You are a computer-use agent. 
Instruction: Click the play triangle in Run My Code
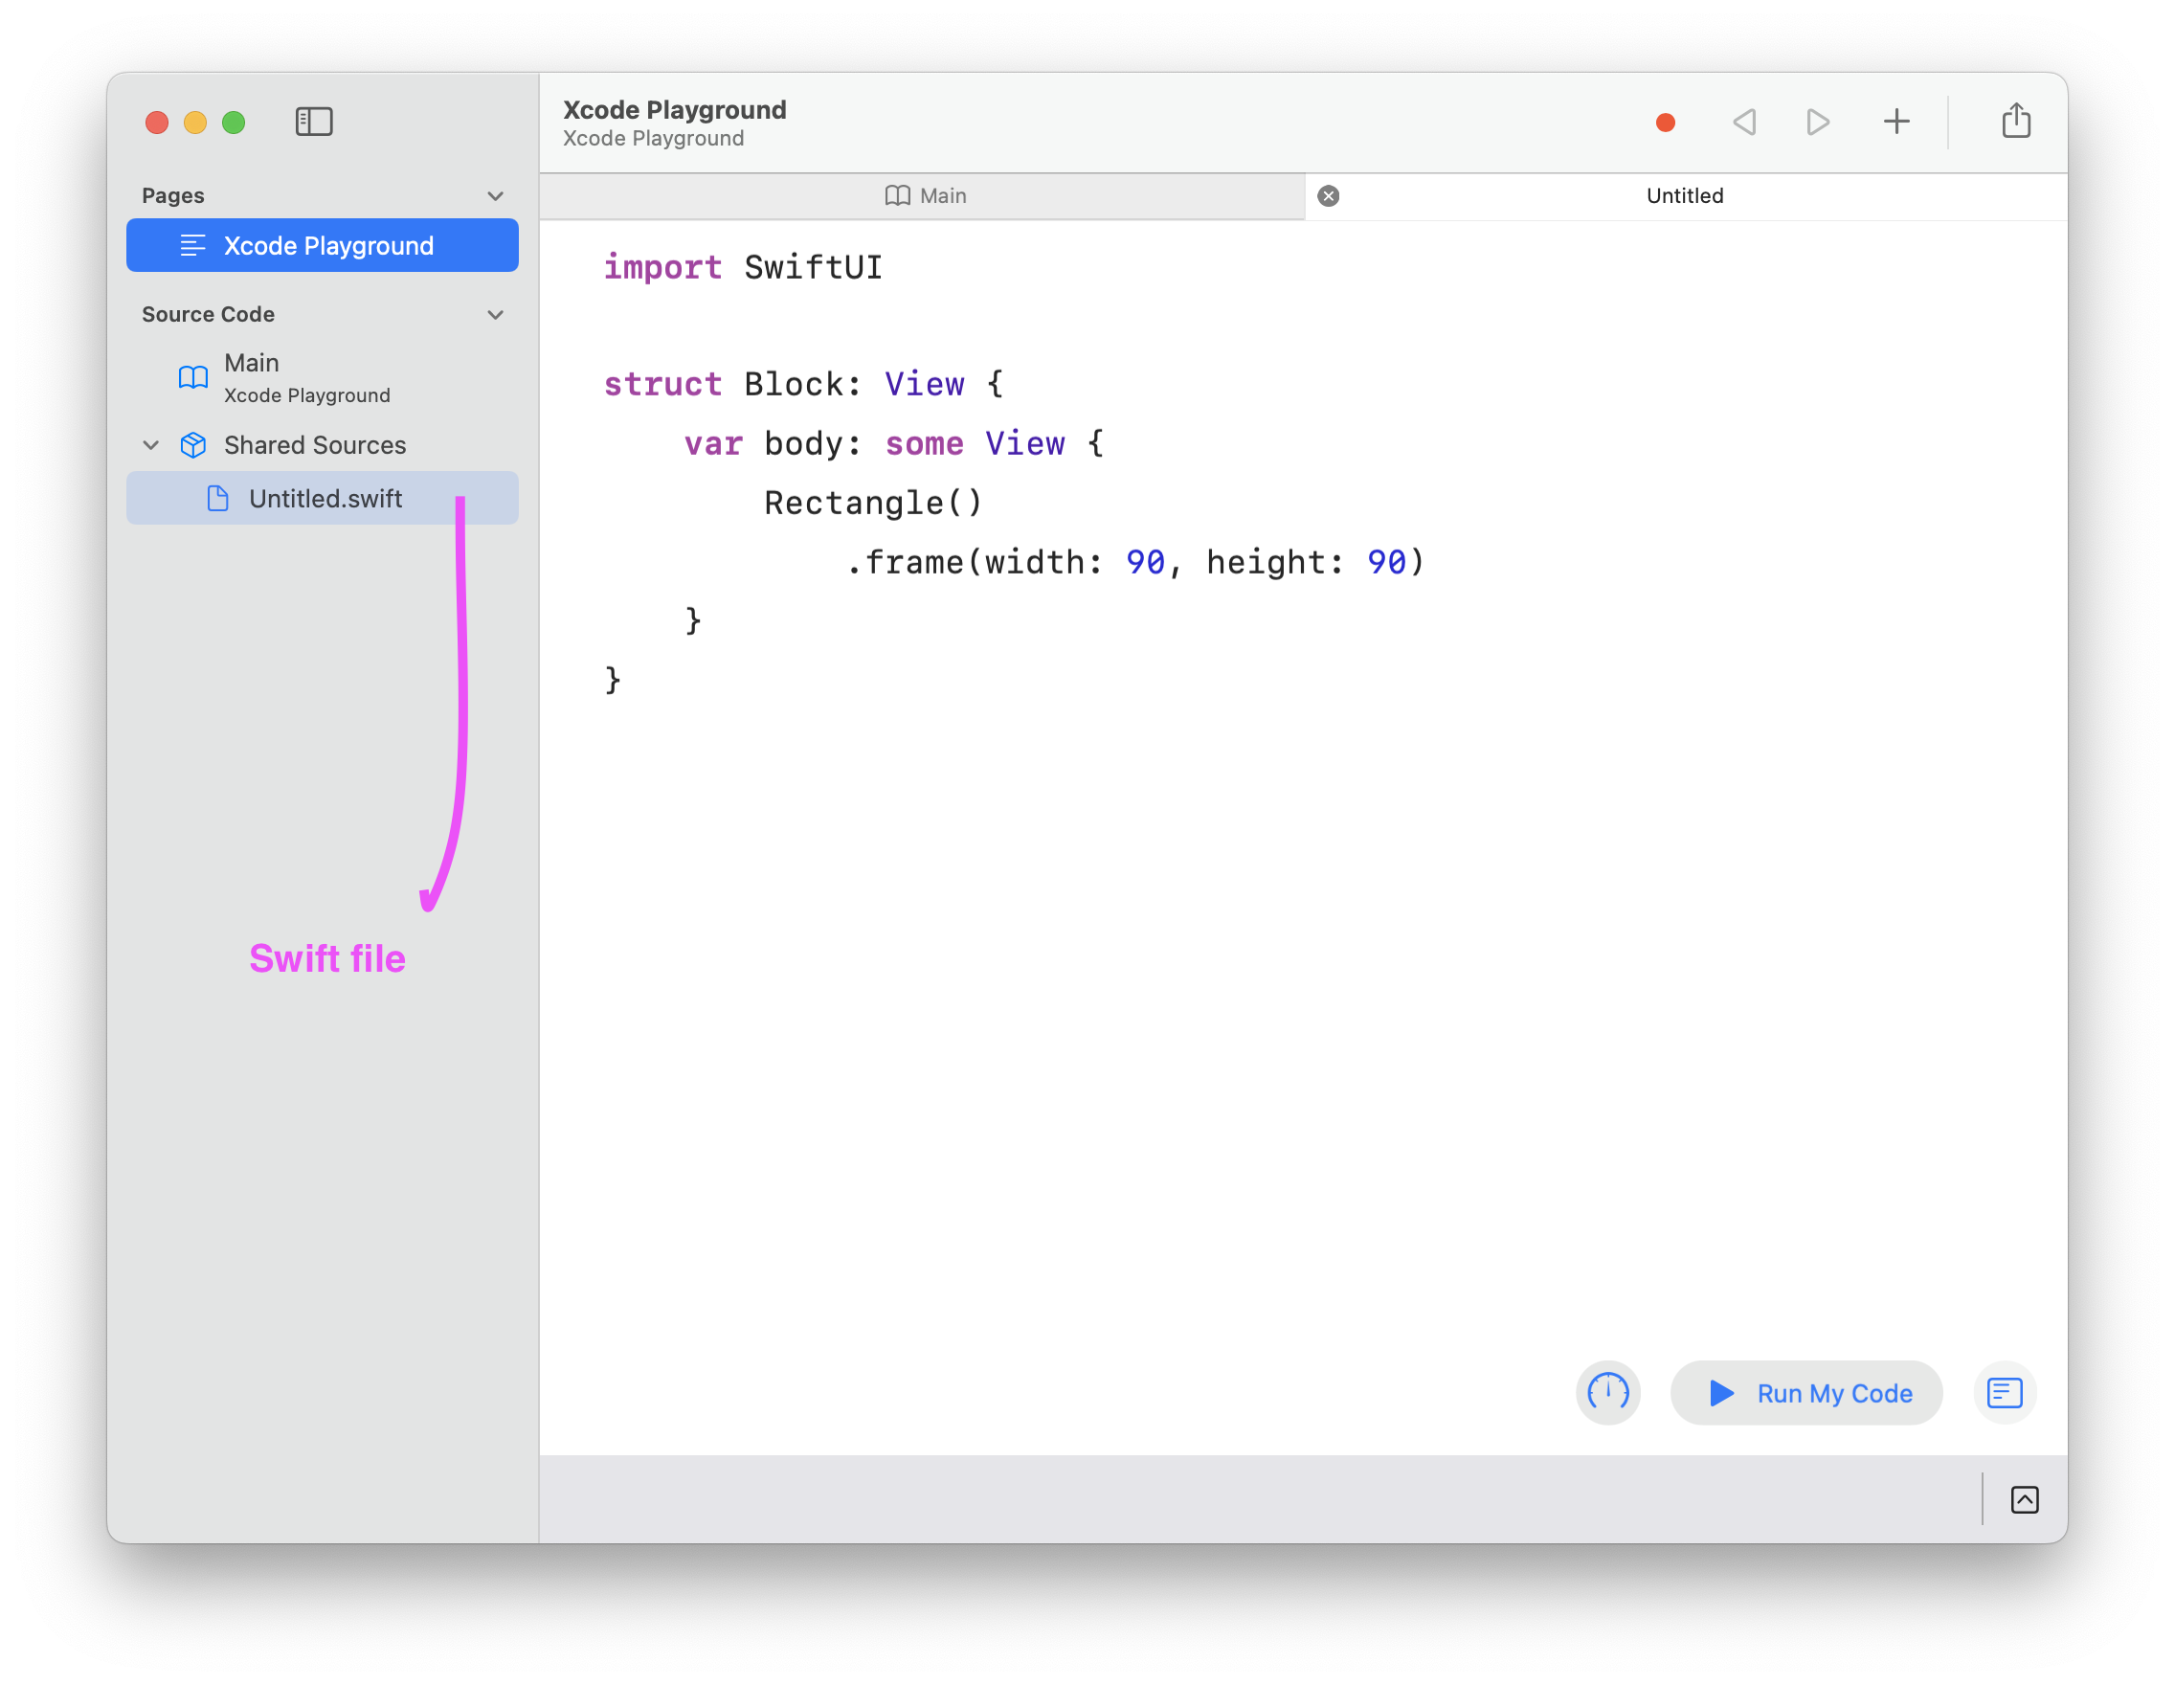(x=1722, y=1392)
